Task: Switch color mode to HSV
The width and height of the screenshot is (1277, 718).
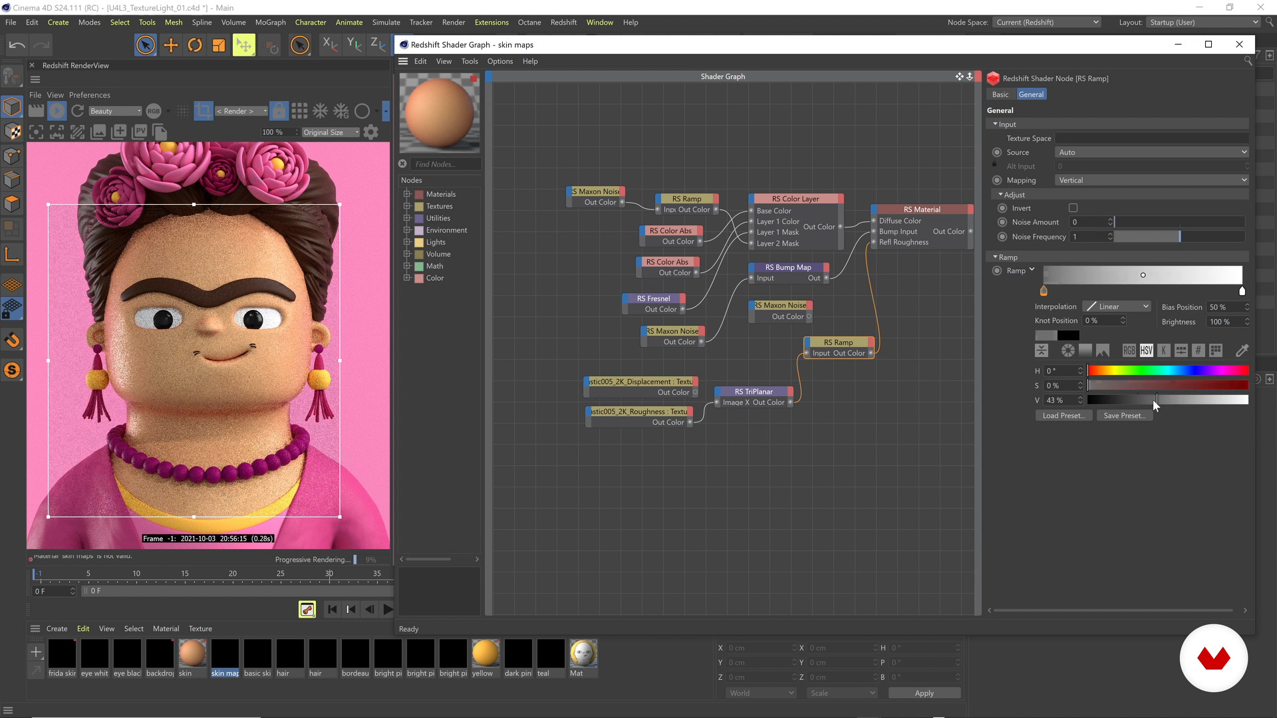Action: pyautogui.click(x=1146, y=350)
